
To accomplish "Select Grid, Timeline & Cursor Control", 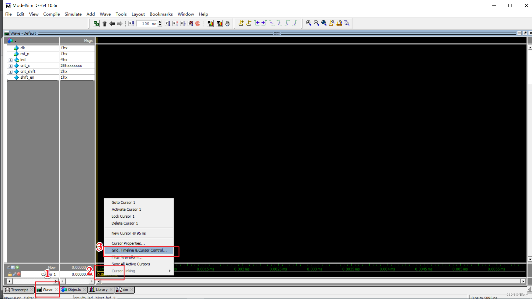I will pos(139,250).
